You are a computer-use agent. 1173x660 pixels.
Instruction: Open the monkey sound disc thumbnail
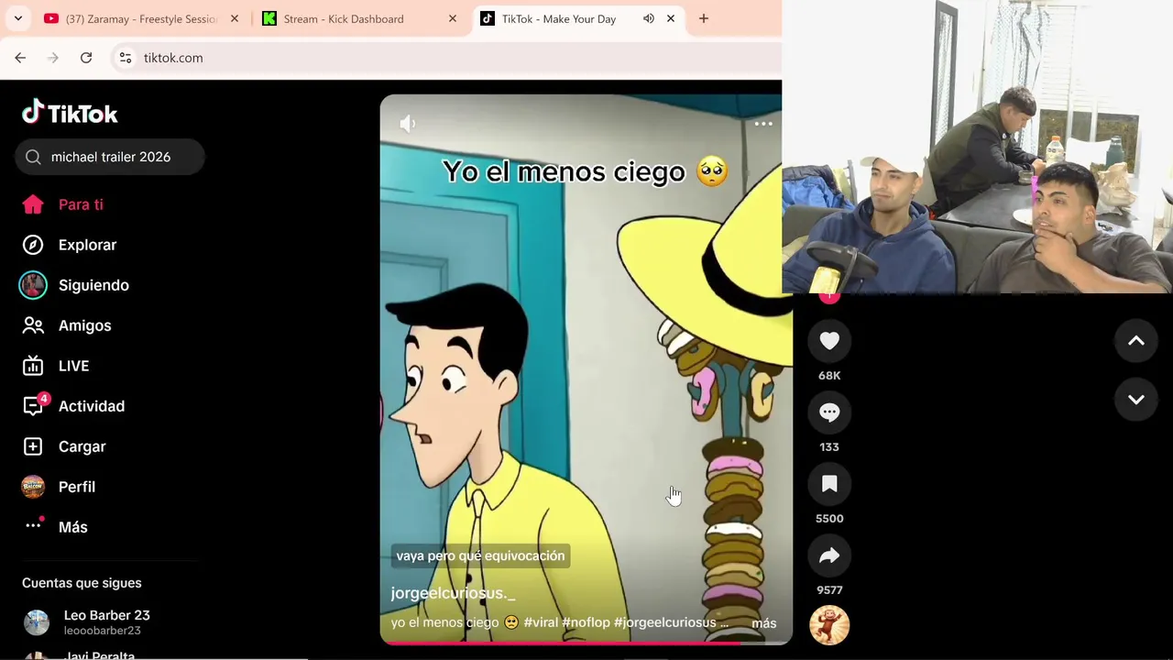click(x=829, y=625)
